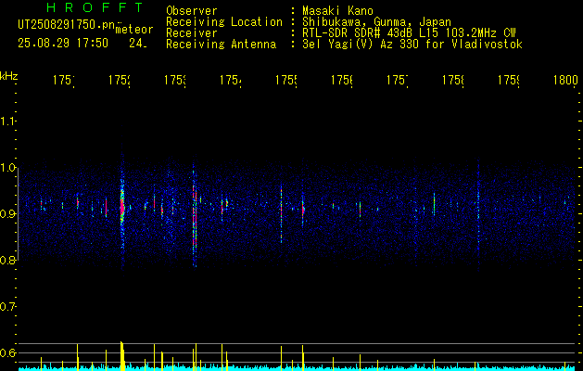The height and width of the screenshot is (371, 583).
Task: Select the RTL-SDR SDR# 43dB receiver details
Action: pyautogui.click(x=409, y=33)
